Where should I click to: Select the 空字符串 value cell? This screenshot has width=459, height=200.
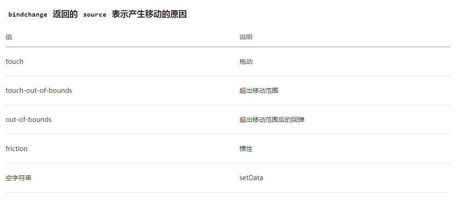tap(19, 178)
